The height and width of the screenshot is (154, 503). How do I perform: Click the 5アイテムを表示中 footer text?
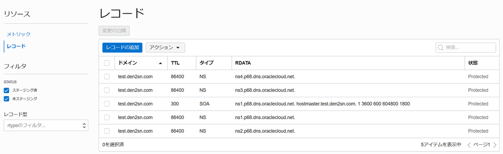click(441, 145)
